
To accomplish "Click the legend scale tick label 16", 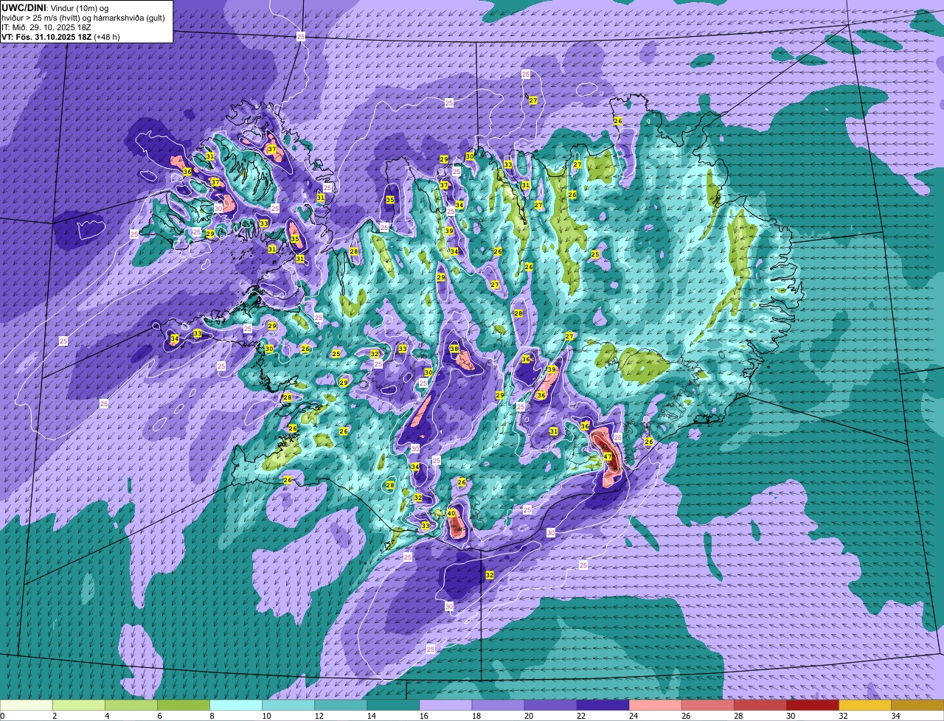I will [423, 716].
